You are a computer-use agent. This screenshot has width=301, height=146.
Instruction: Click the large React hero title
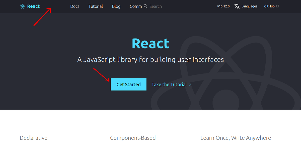(x=150, y=43)
